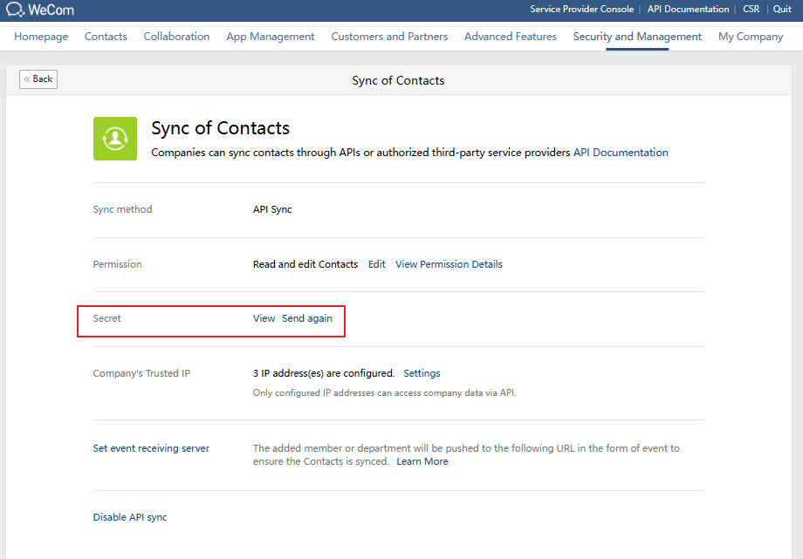Switch to the Contacts tab

106,37
